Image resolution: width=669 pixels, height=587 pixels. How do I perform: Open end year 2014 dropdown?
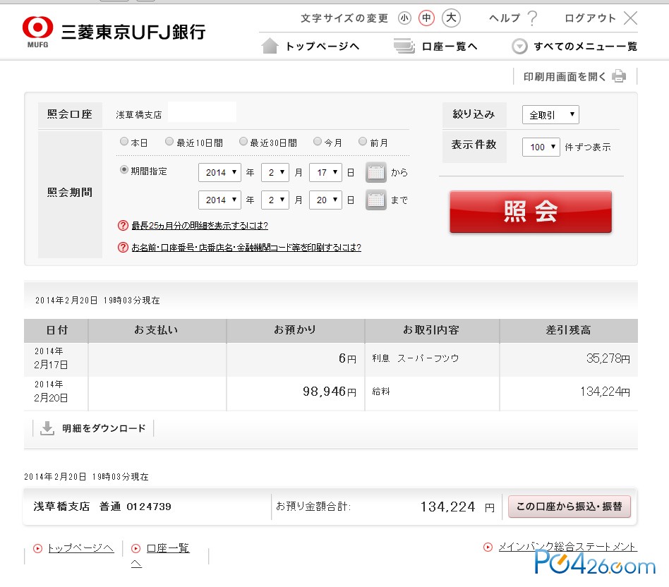(219, 200)
